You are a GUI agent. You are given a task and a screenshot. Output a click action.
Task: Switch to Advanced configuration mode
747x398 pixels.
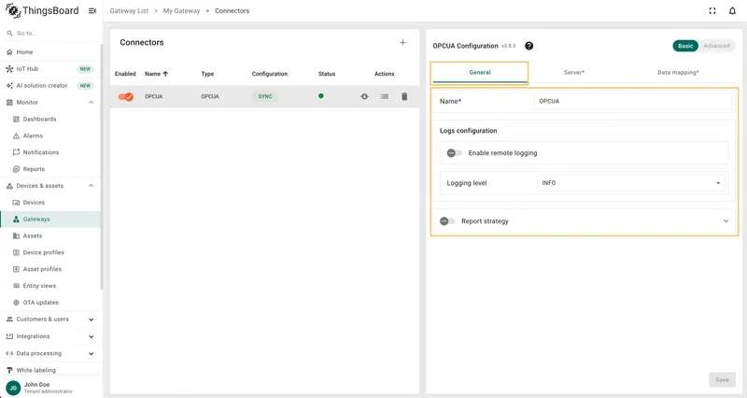(x=716, y=46)
